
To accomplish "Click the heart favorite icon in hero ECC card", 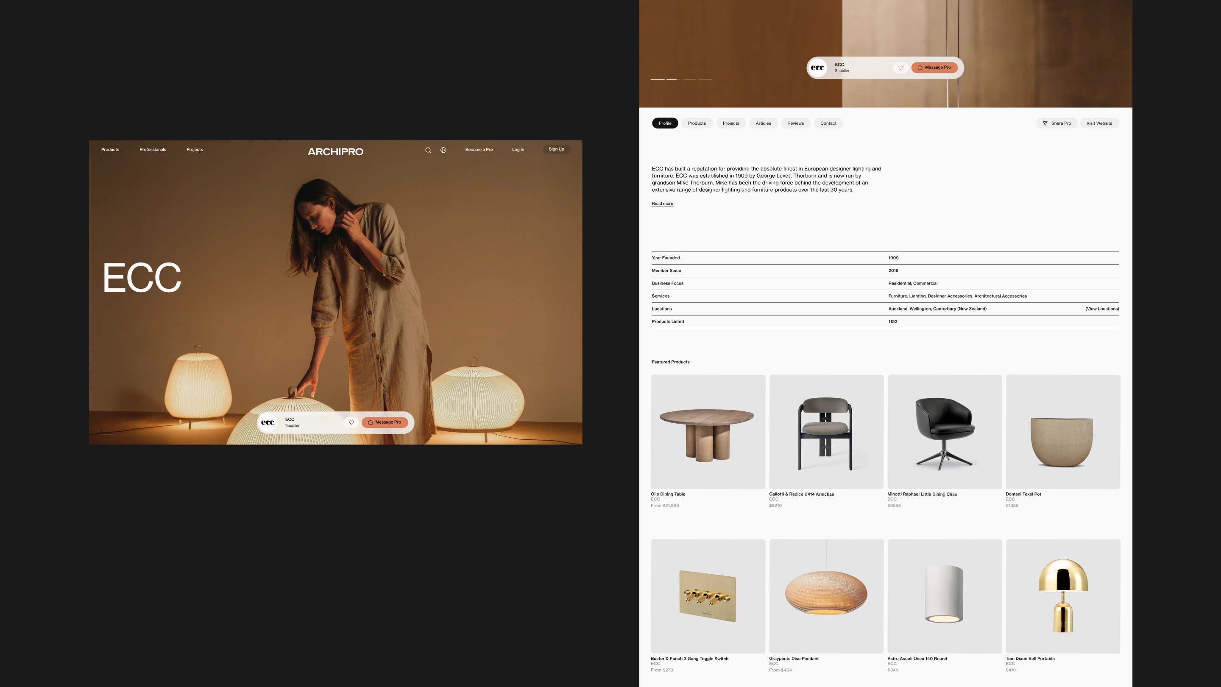I will coord(351,422).
